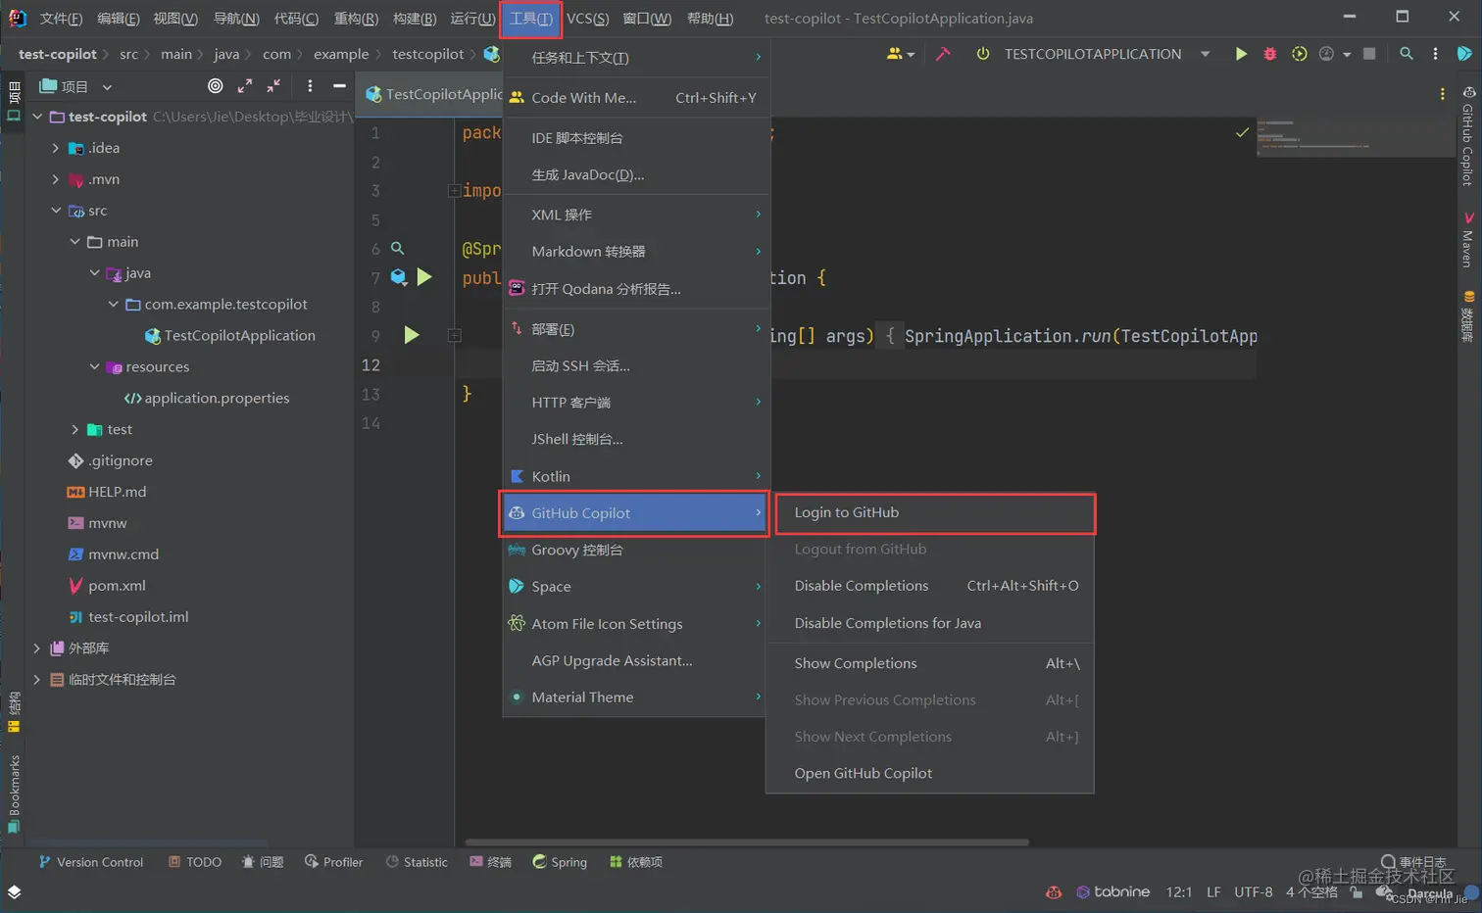Click 12:1 cursor position in status bar
Viewport: 1482px width, 913px height.
point(1179,892)
